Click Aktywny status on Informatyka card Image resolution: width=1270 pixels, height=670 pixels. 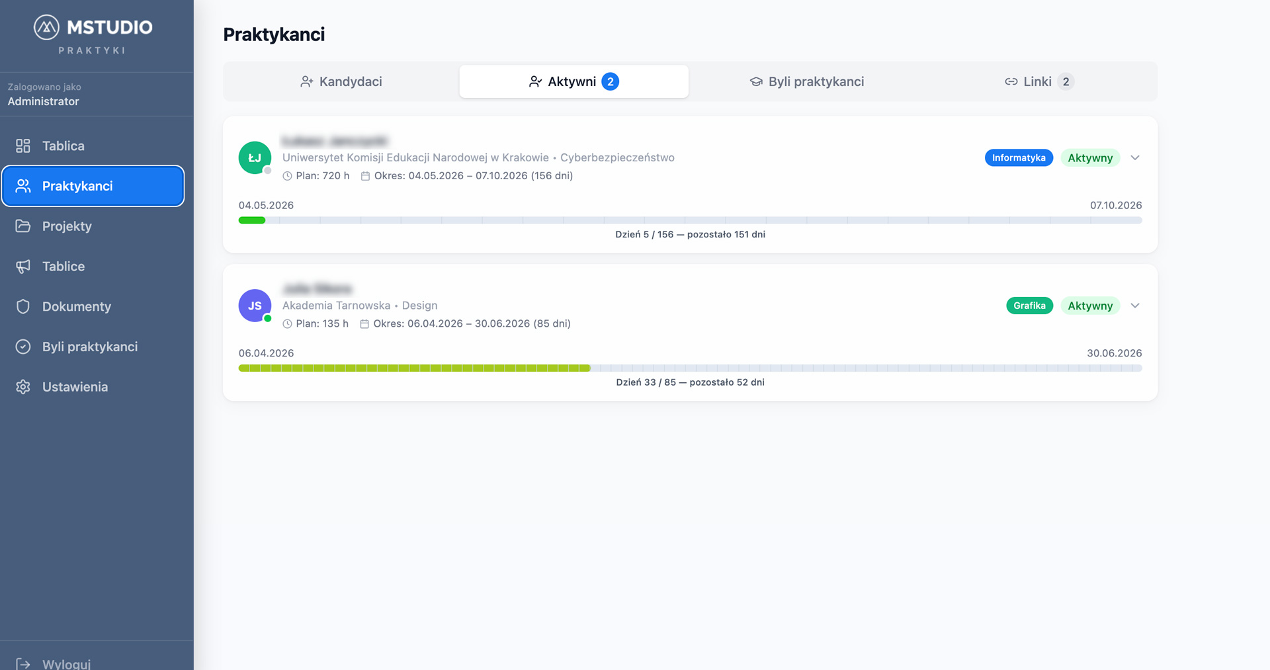(x=1090, y=157)
